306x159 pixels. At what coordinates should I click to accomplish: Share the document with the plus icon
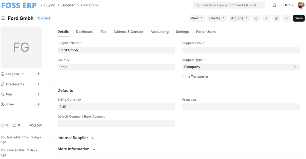point(39,104)
